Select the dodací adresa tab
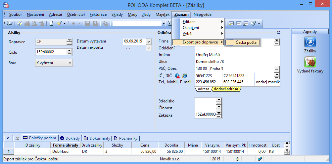Screen dimensions: 332x164 [x=226, y=89]
